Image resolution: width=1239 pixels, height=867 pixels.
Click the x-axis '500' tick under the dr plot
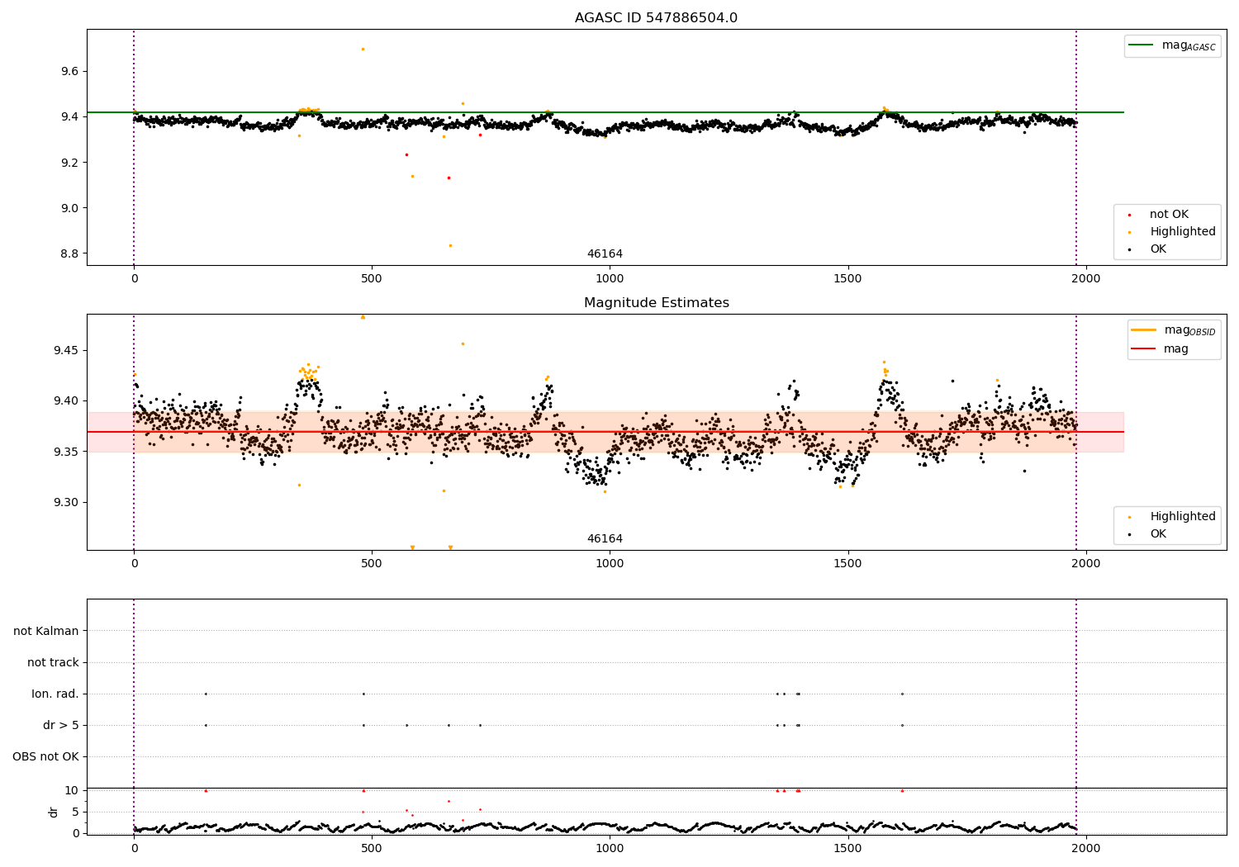point(372,848)
